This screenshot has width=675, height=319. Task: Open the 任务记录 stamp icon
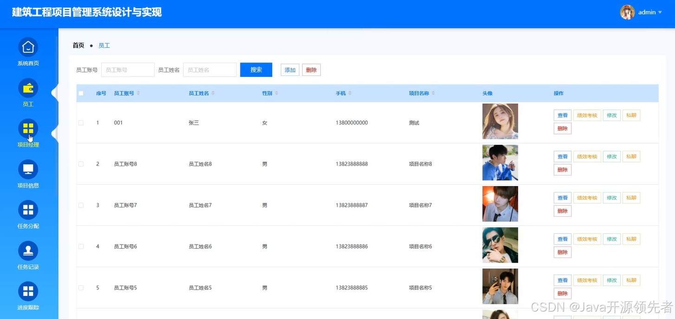pyautogui.click(x=28, y=251)
